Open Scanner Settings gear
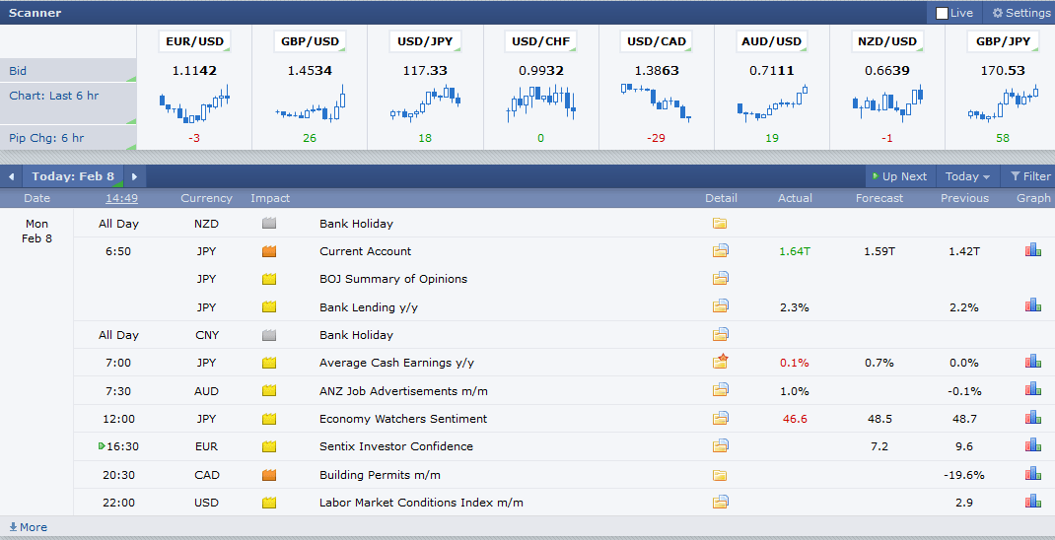The height and width of the screenshot is (540, 1055). 1020,13
